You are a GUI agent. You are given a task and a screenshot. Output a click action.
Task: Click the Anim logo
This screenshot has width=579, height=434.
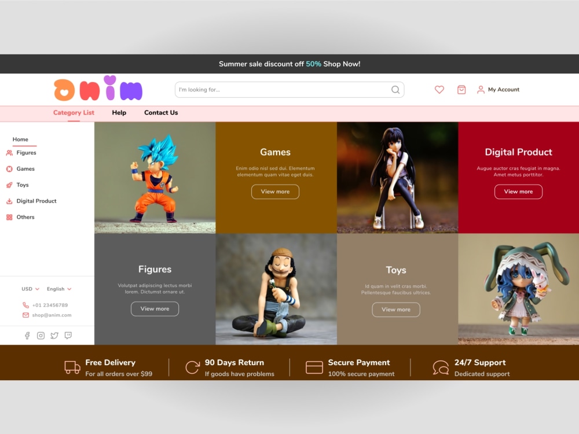point(98,88)
